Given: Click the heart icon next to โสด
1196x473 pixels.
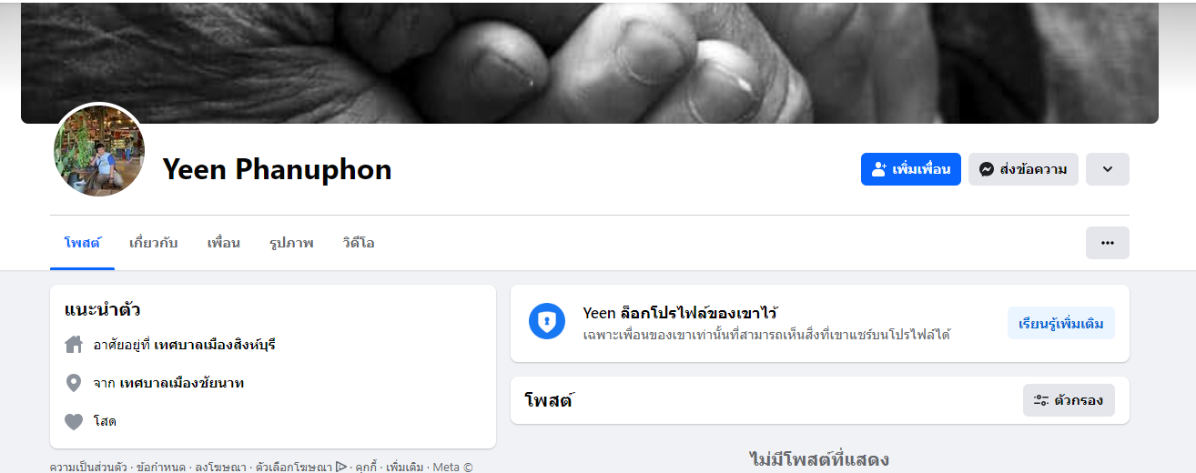Looking at the screenshot, I should pos(74,421).
